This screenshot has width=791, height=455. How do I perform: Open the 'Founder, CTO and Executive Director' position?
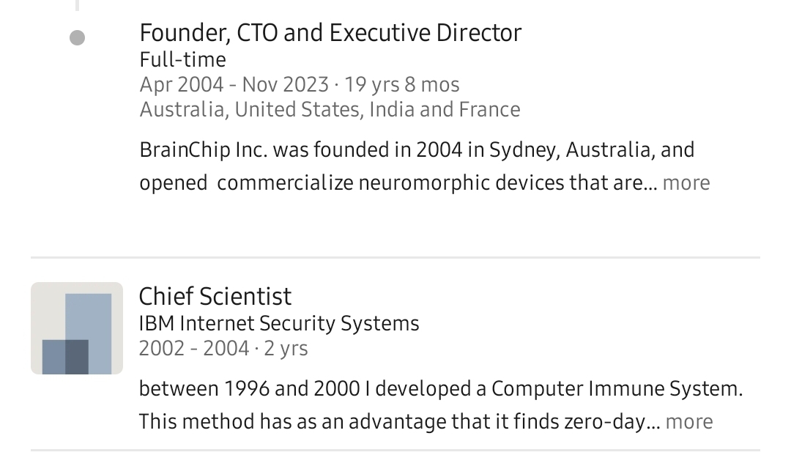pyautogui.click(x=330, y=32)
